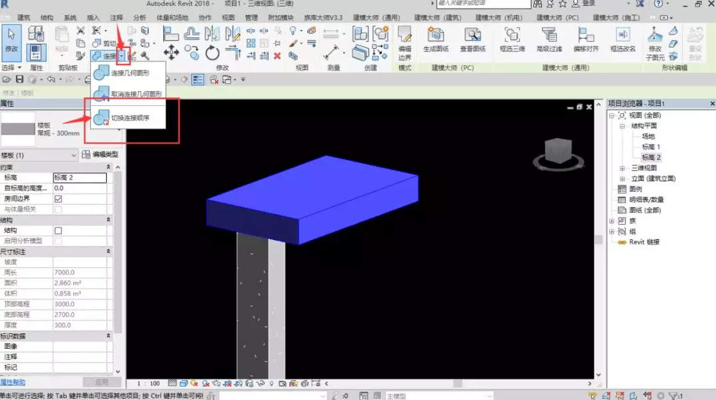Image resolution: width=716 pixels, height=400 pixels.
Task: Choose 切换连接顺序 from the dropdown menu
Action: 130,118
